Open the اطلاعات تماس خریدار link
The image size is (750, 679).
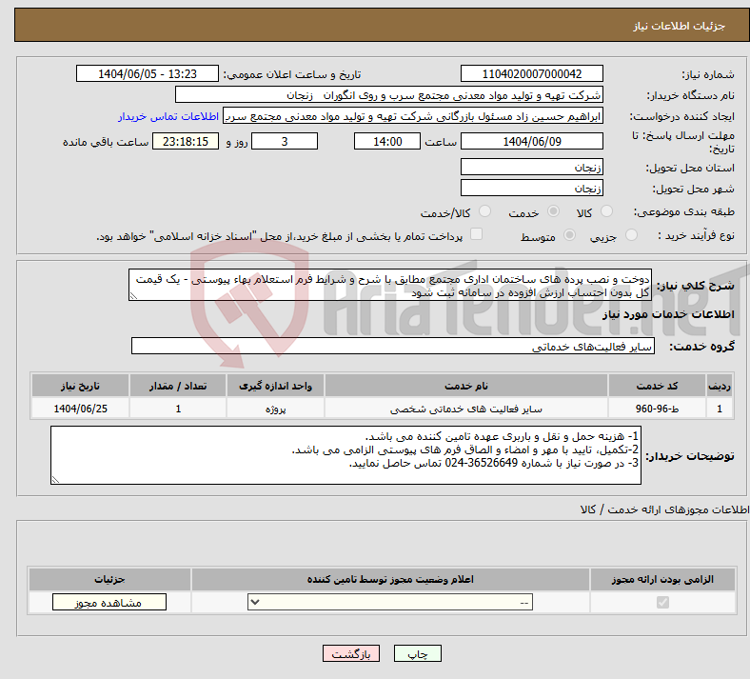coord(168,116)
